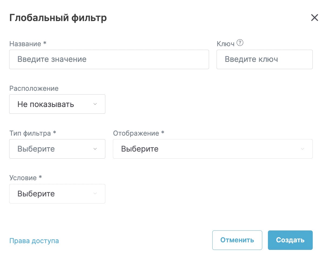323x268 pixels.
Task: Click the Глобальный фильтр dialog title
Action: 58,18
